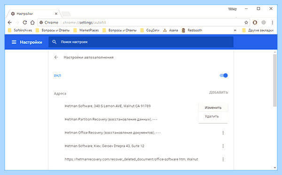Image resolution: width=282 pixels, height=175 pixels.
Task: Reload the page with the refresh icon
Action: point(25,23)
